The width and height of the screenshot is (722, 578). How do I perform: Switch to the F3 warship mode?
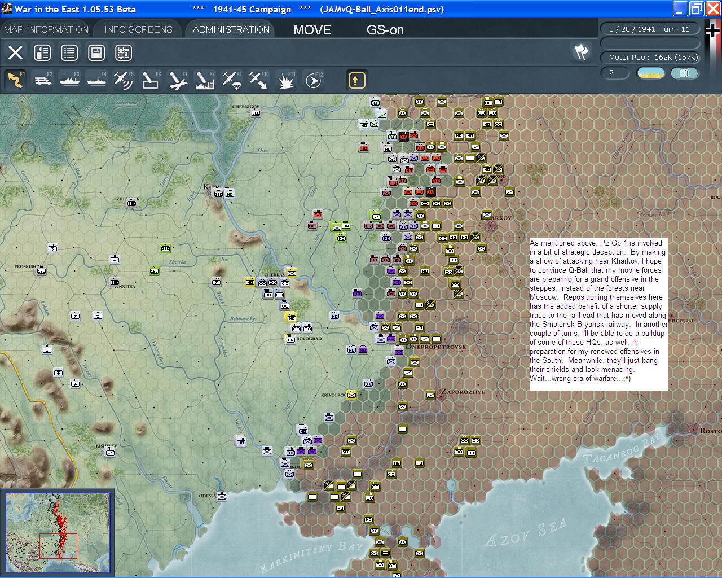pos(69,80)
